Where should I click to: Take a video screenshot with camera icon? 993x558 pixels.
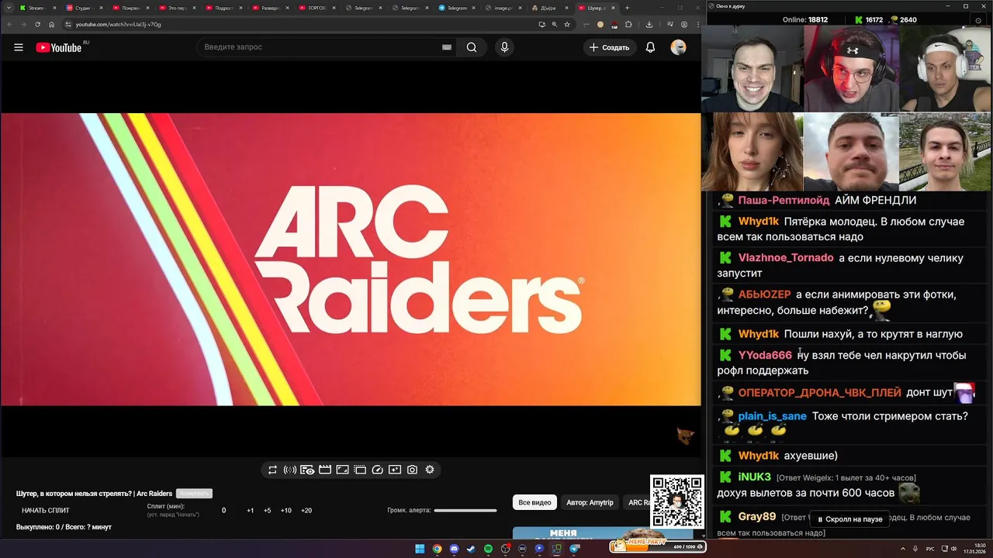click(412, 470)
